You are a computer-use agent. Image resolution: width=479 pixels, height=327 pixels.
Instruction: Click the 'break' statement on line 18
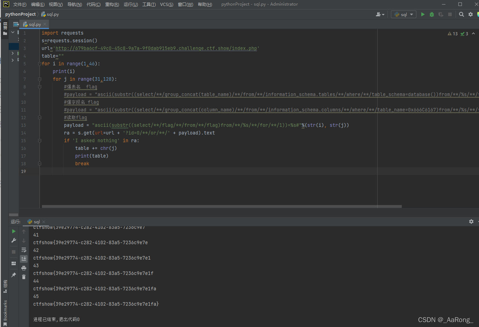[82, 163]
